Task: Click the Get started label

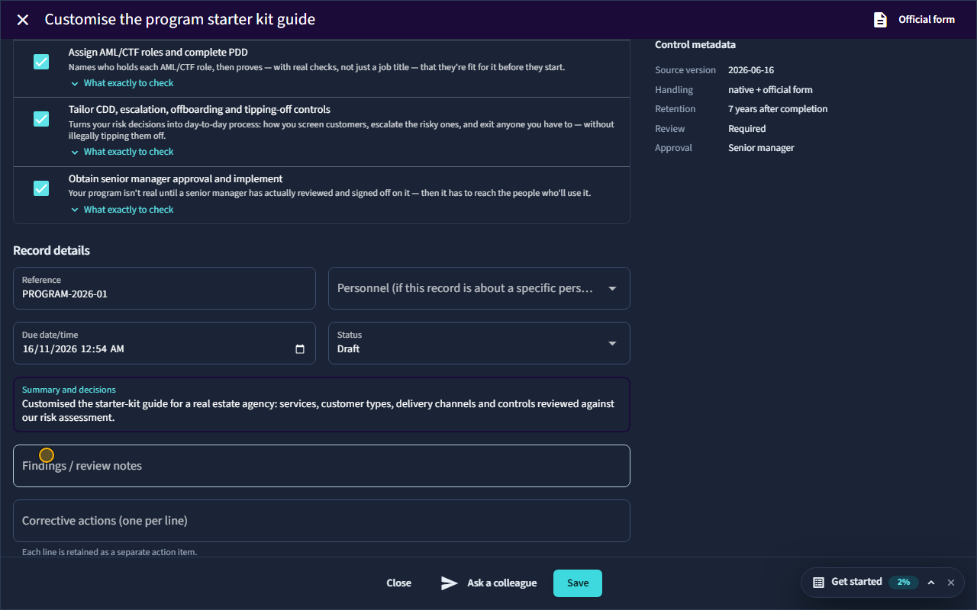Action: [x=856, y=582]
